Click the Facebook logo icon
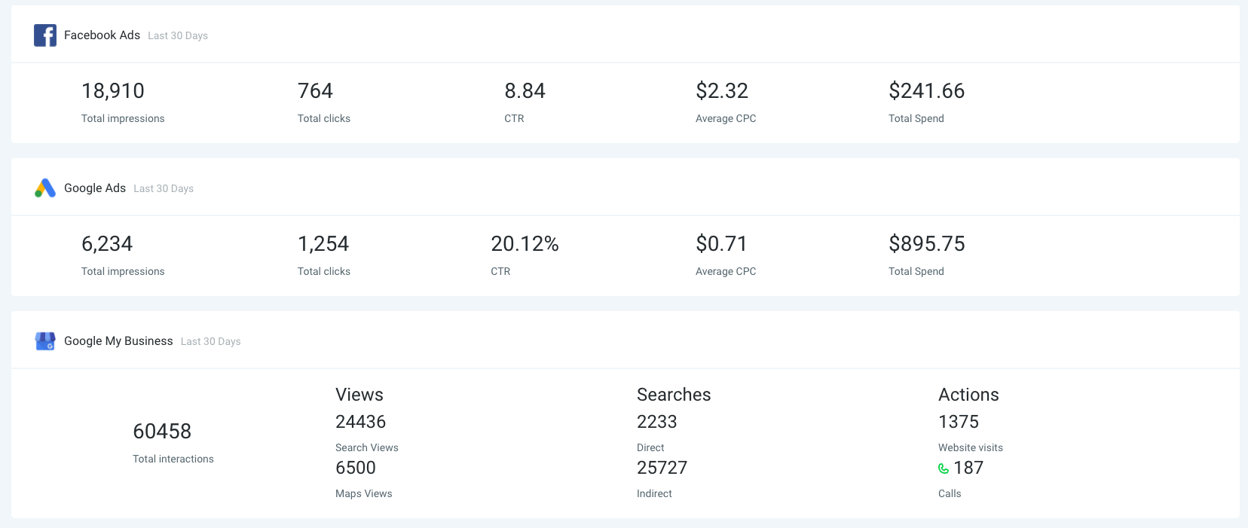 click(45, 35)
